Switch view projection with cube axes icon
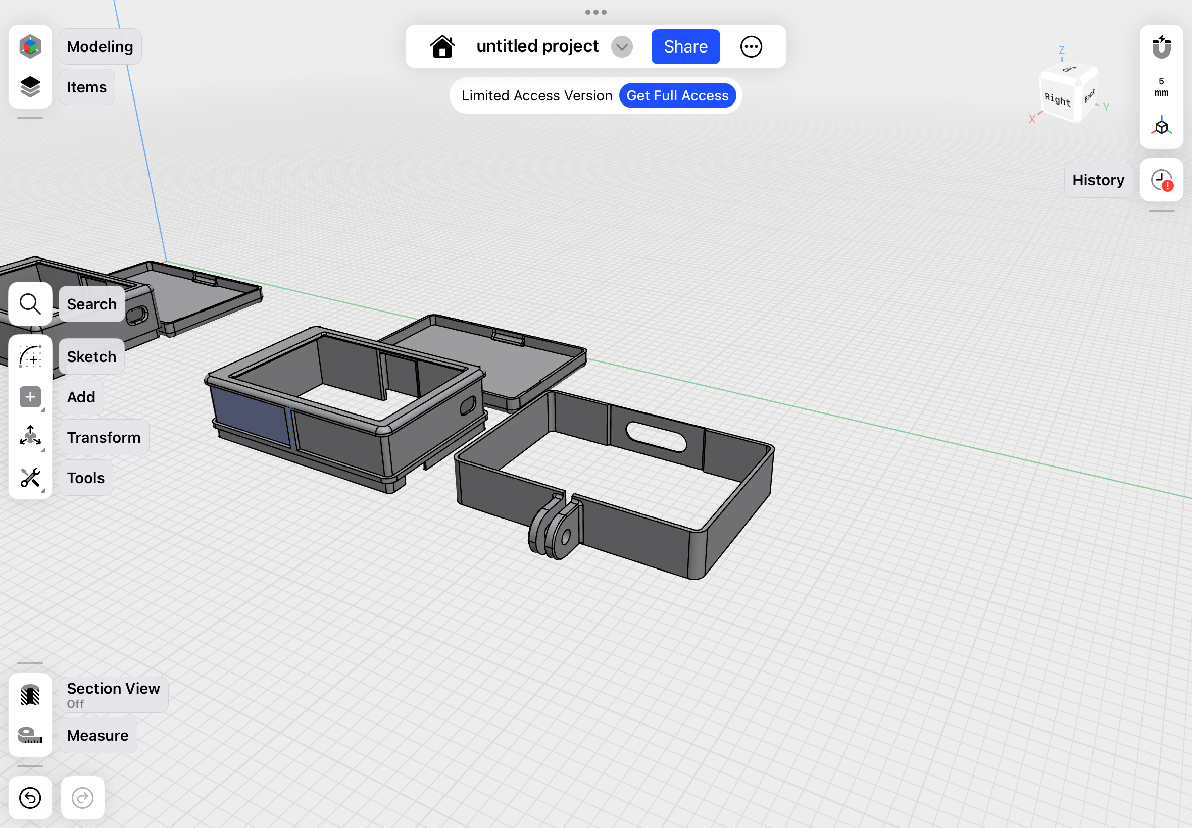 1161,126
